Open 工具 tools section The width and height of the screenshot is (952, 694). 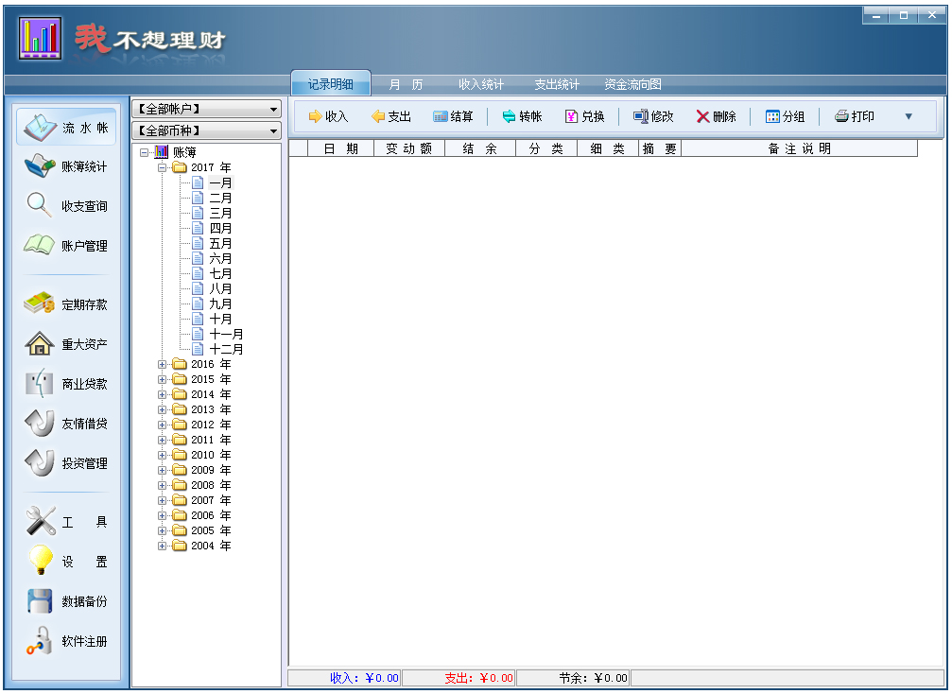(66, 522)
